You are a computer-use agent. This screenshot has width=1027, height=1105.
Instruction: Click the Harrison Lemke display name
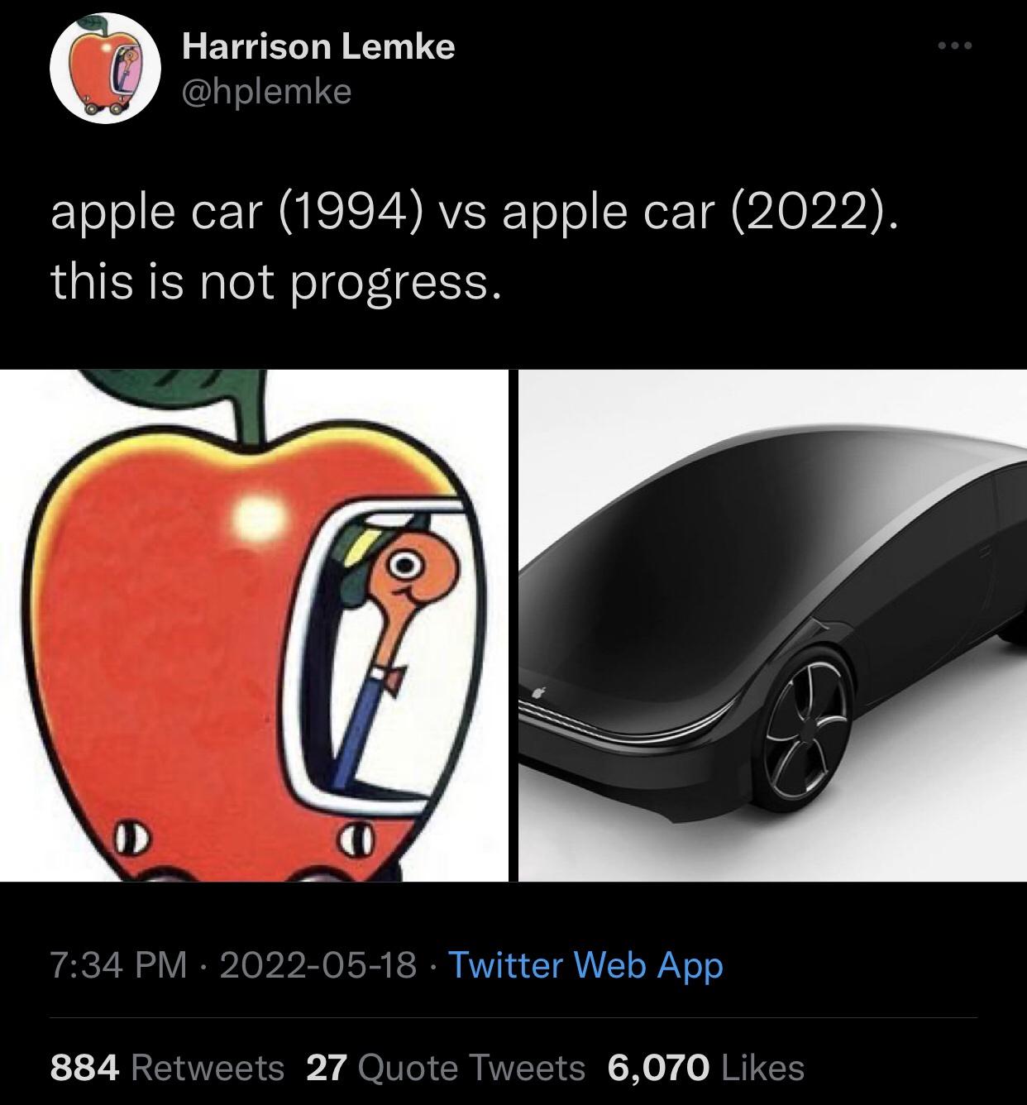tap(318, 45)
